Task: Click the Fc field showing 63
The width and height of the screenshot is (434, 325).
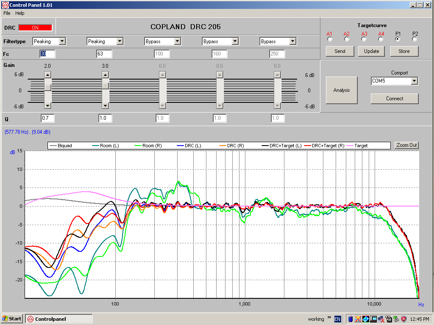Action: [x=104, y=54]
